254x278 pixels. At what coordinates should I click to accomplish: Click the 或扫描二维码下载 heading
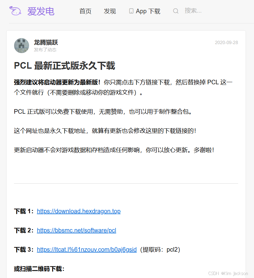pos(39,269)
